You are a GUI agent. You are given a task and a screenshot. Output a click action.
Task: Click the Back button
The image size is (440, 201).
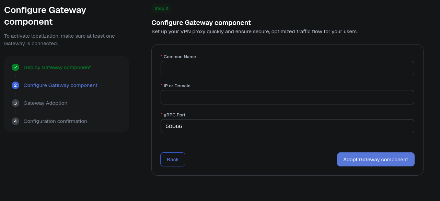coord(173,160)
